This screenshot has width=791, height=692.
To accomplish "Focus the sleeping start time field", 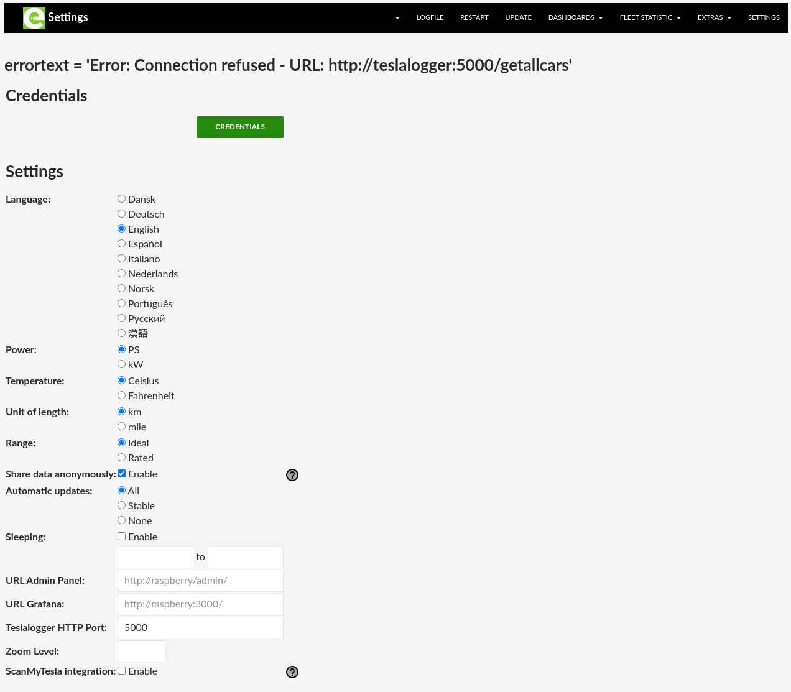I will (155, 557).
